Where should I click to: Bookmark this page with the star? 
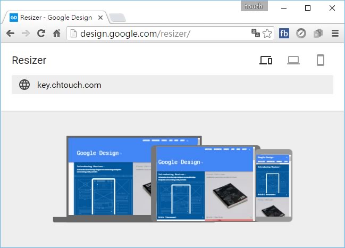pyautogui.click(x=267, y=34)
